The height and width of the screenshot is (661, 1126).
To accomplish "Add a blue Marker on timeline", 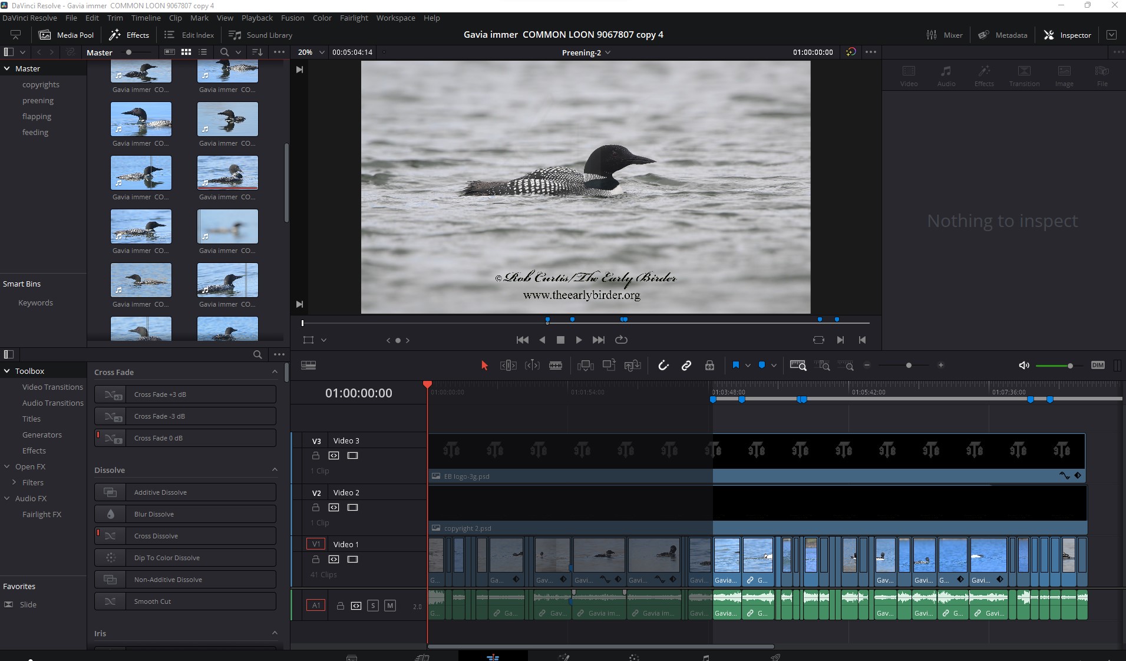I will coord(761,365).
